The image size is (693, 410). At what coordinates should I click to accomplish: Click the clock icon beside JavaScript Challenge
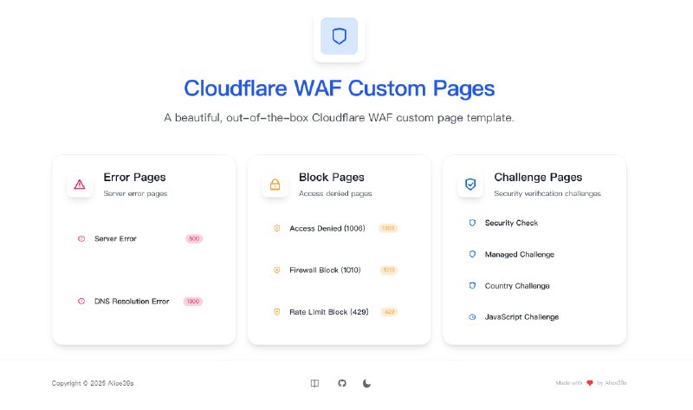(x=472, y=317)
